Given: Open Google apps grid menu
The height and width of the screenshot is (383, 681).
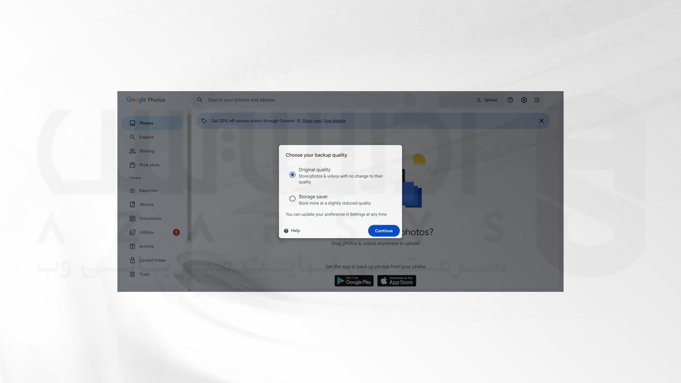Looking at the screenshot, I should coord(537,100).
